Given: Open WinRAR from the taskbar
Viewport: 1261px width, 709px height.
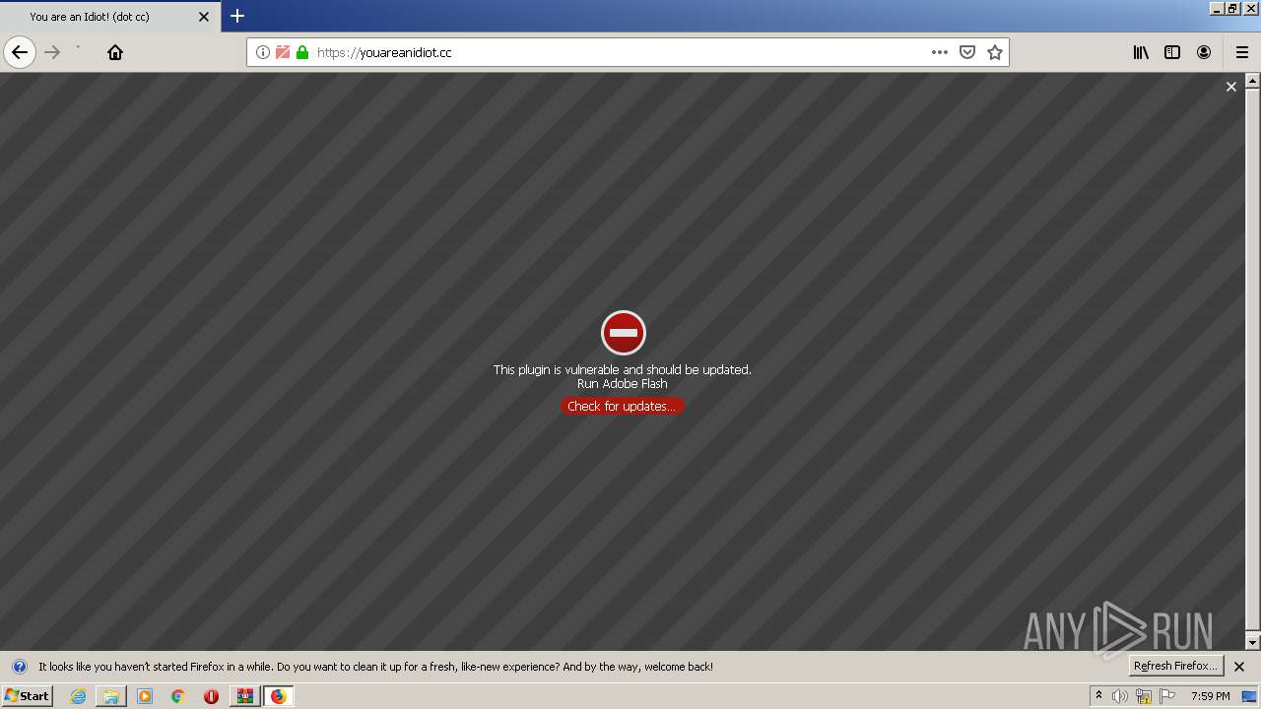Looking at the screenshot, I should (x=244, y=696).
